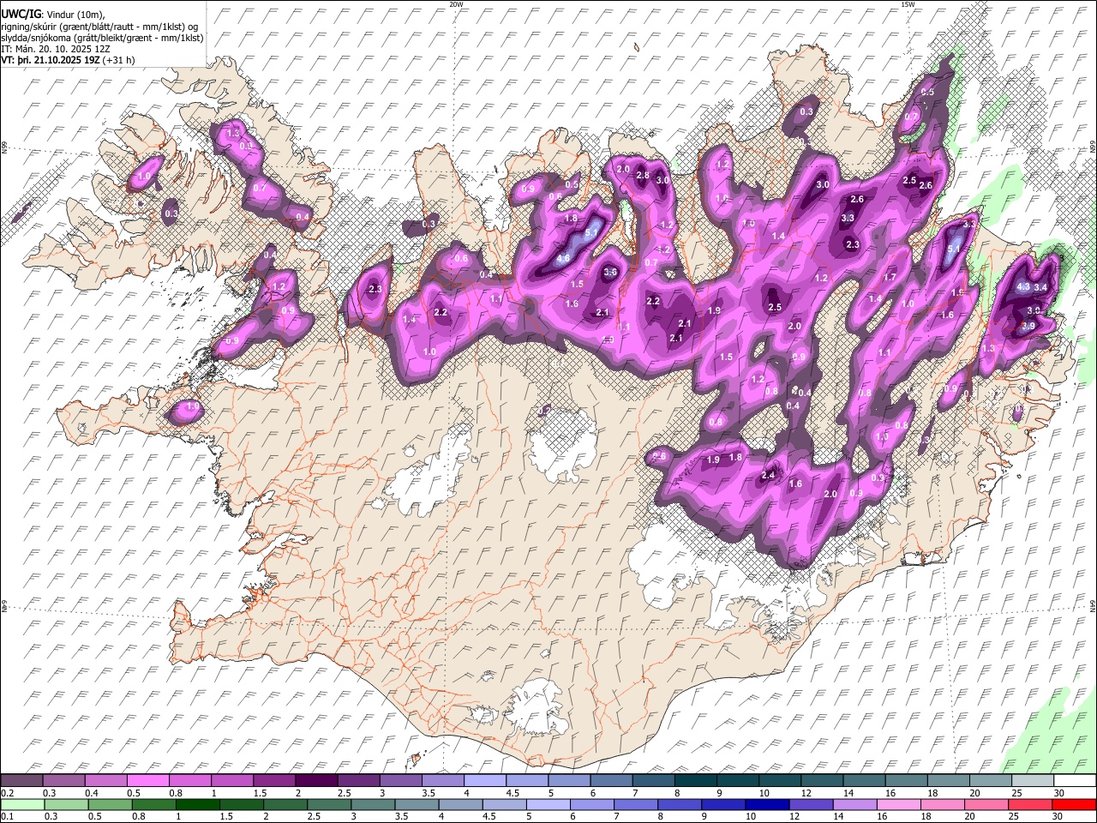Click the 2.4 precipitation value on the map
This screenshot has width=1097, height=823.
tap(769, 476)
